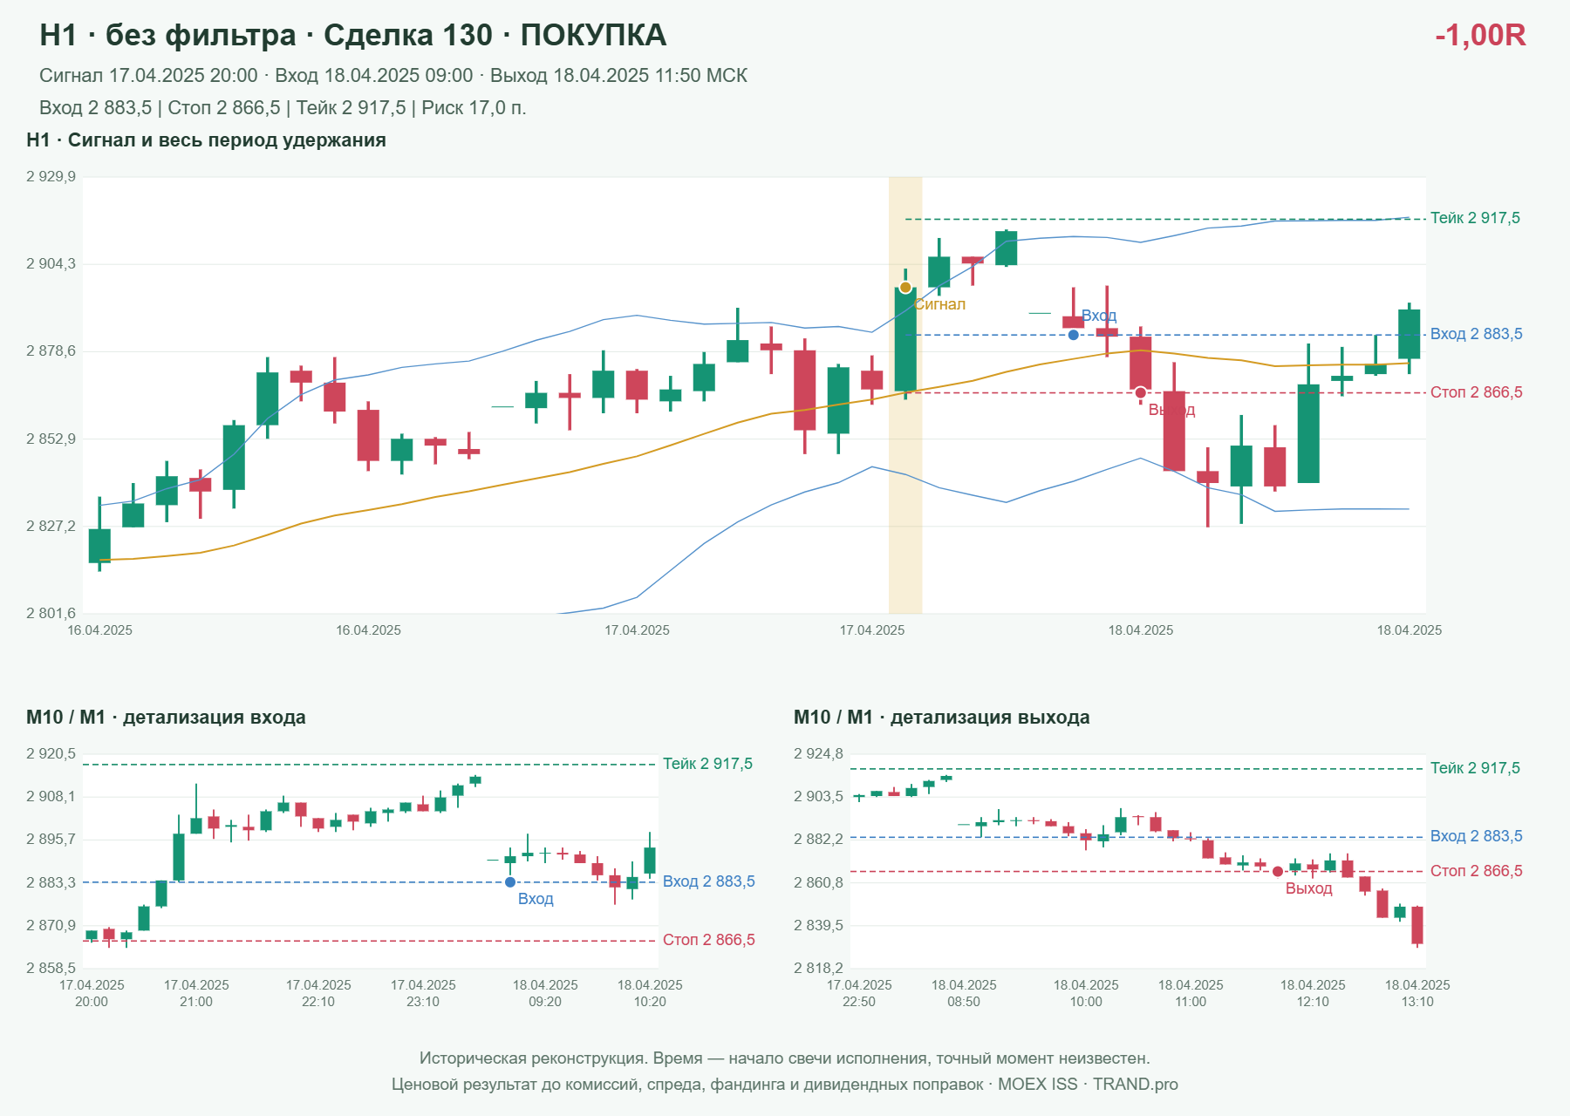This screenshot has width=1570, height=1116.
Task: Click 'Тейк 2 917,5' label in entry detail chart
Action: pyautogui.click(x=707, y=764)
